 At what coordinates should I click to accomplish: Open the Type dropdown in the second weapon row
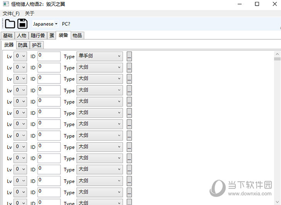click(100, 68)
